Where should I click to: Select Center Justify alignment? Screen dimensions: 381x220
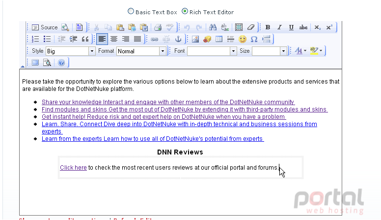(114, 39)
